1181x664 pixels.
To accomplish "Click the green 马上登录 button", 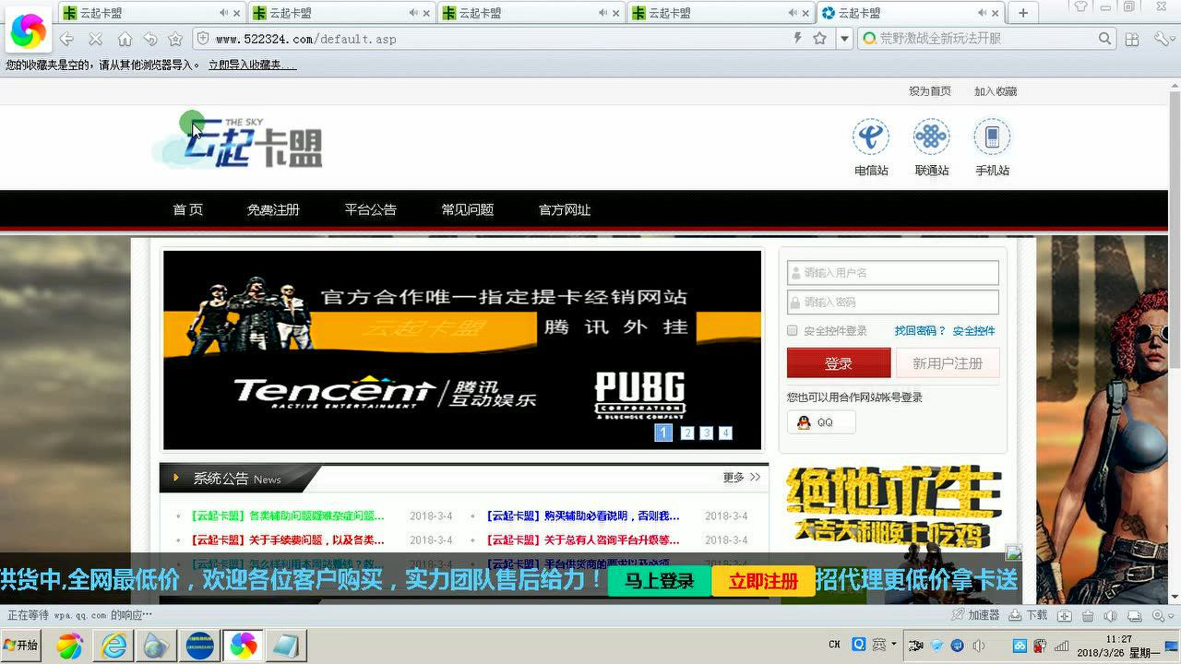I will coord(659,581).
